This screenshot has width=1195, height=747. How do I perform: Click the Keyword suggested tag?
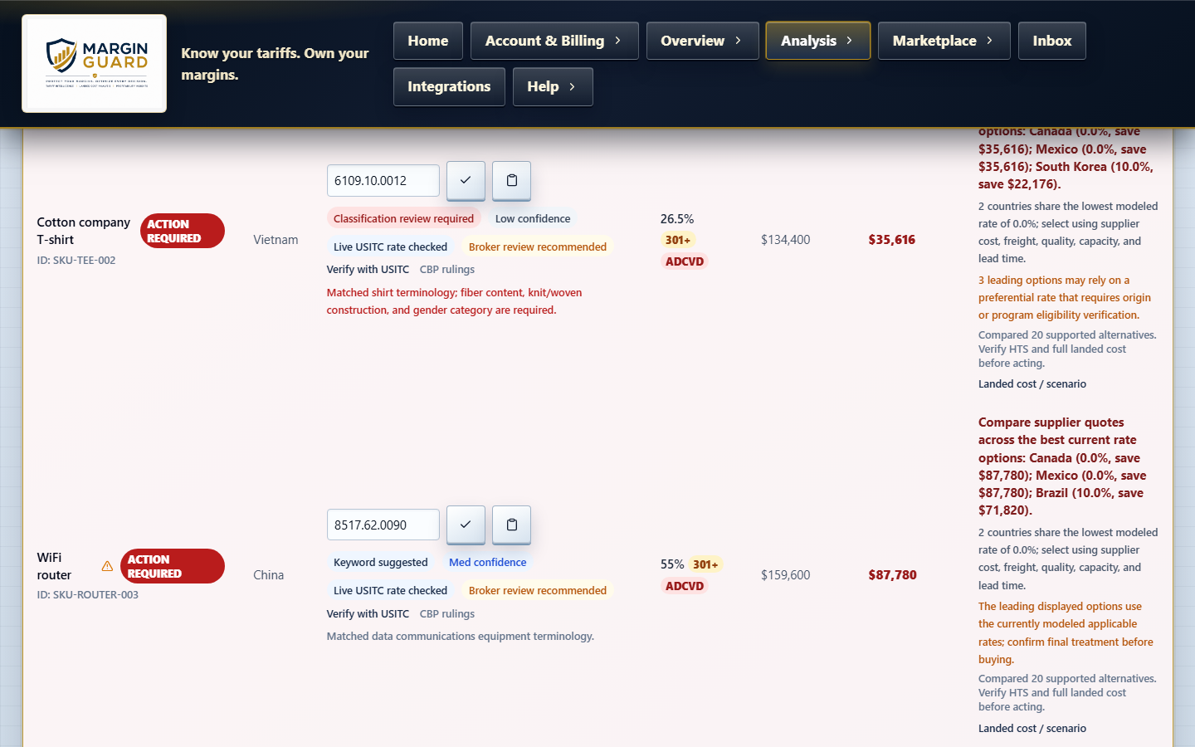tap(381, 562)
